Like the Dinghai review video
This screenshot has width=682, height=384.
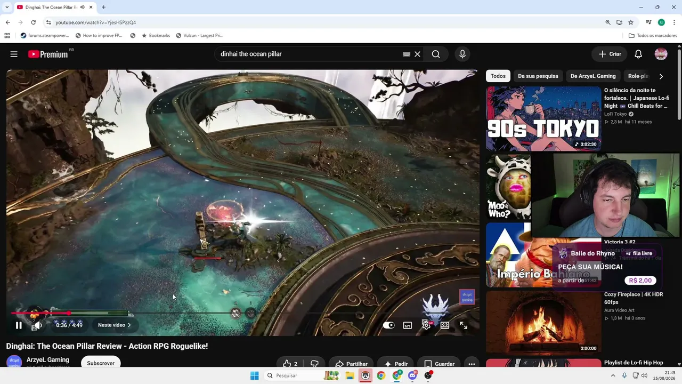point(290,364)
